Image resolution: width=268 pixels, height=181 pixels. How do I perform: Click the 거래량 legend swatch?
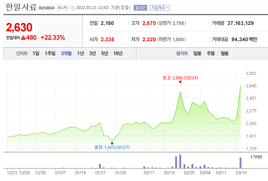(x=251, y=157)
